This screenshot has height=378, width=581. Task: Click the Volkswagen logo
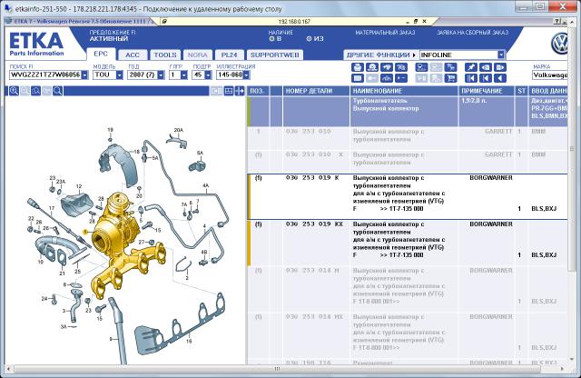pos(559,44)
